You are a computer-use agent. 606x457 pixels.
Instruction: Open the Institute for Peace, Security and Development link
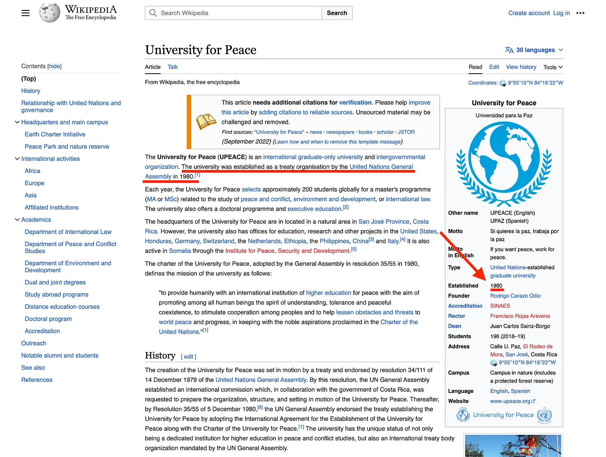pos(288,251)
